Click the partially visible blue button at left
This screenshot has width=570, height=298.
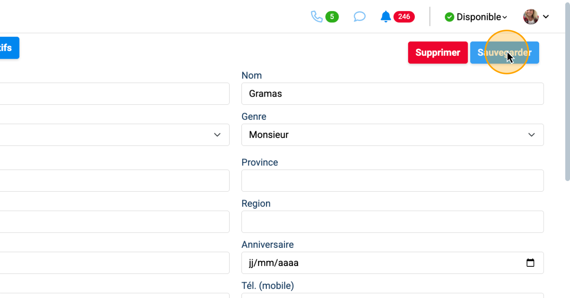tap(8, 48)
